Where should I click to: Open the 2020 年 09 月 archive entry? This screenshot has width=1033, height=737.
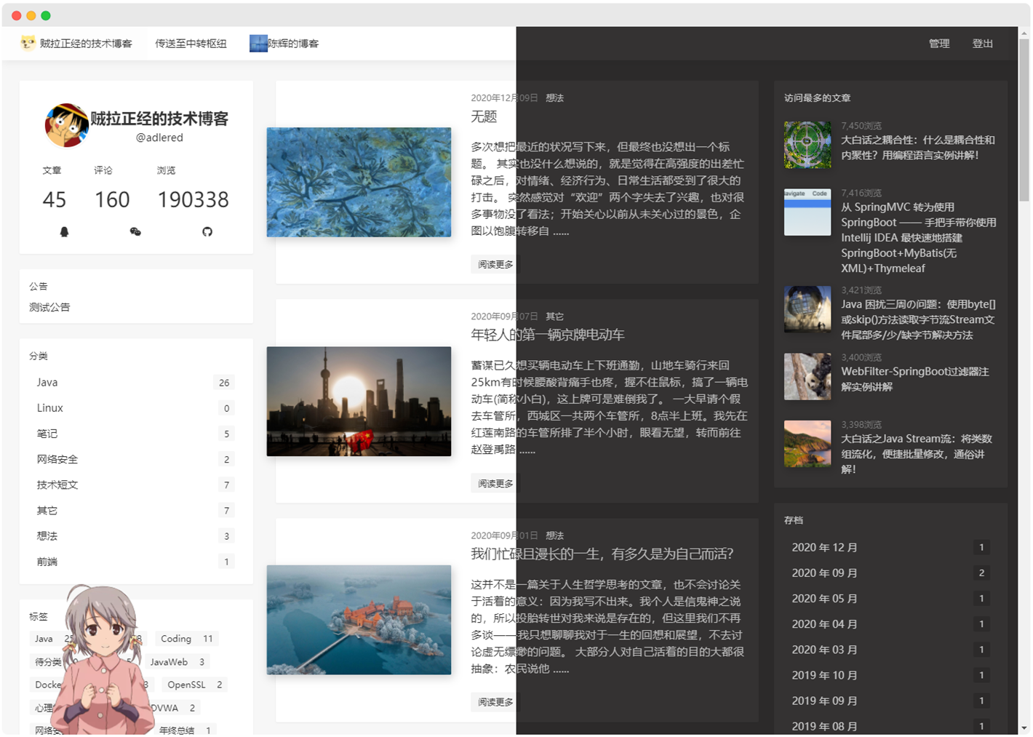[890, 573]
